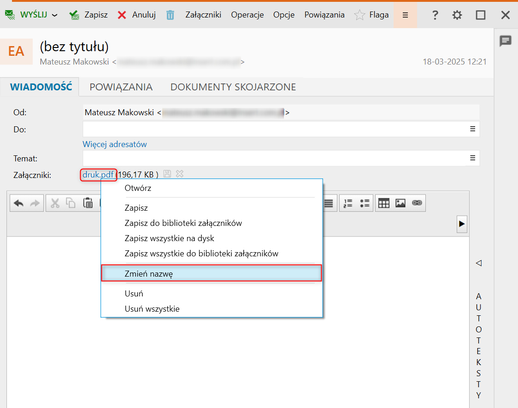
Task: Click the EA avatar badge
Action: pos(16,52)
